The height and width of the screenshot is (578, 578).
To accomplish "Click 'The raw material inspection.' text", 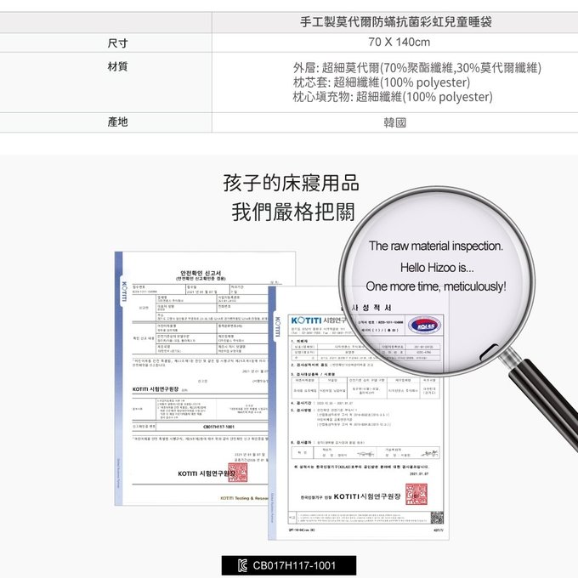I will [x=436, y=246].
